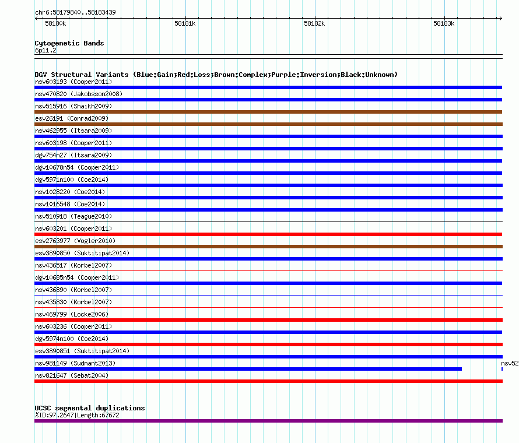Click the nsv603193 (Cooper2011) variant label
519x443 pixels.
tap(73, 82)
